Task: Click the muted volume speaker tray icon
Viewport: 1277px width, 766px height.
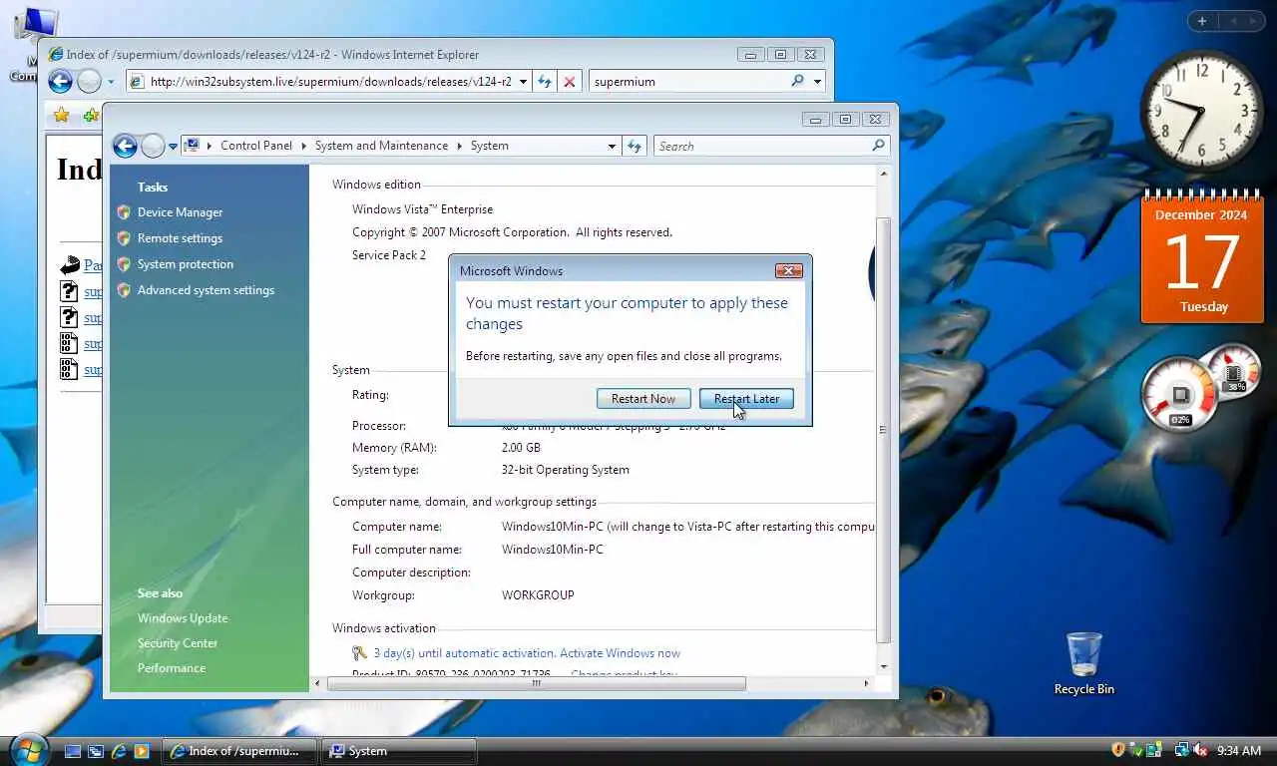Action: pyautogui.click(x=1200, y=750)
